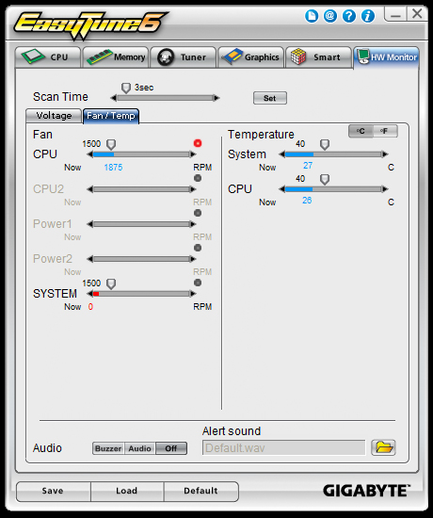Click the Power2 fan slider bar
This screenshot has height=518, width=433.
coord(142,259)
